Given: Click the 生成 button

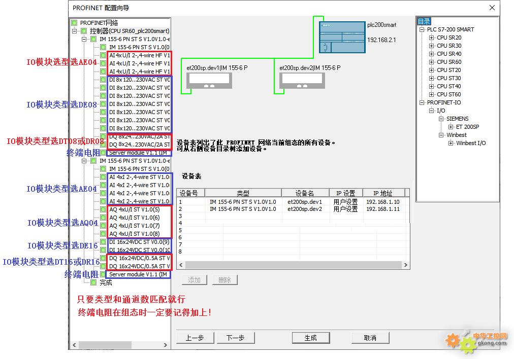Looking at the screenshot, I should pyautogui.click(x=310, y=338).
